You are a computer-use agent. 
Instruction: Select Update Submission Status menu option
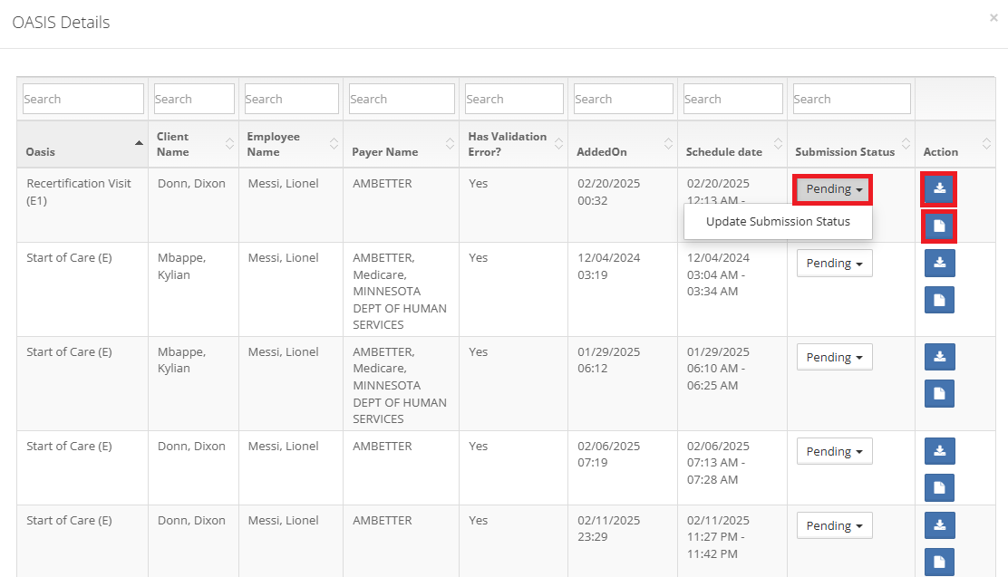(778, 222)
